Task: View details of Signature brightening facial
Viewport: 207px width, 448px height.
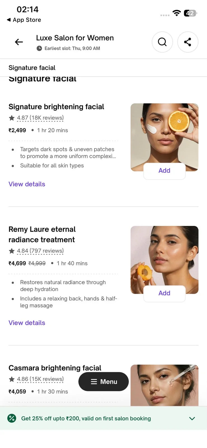Action: point(27,184)
